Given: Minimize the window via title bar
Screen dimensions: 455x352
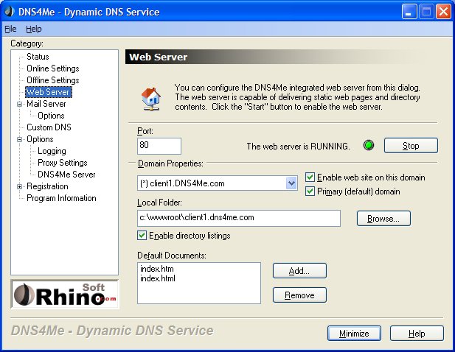Looking at the screenshot, I should (x=409, y=12).
